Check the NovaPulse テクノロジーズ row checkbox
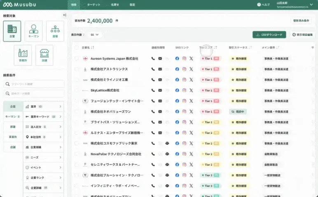318x197 pixels. point(77,154)
